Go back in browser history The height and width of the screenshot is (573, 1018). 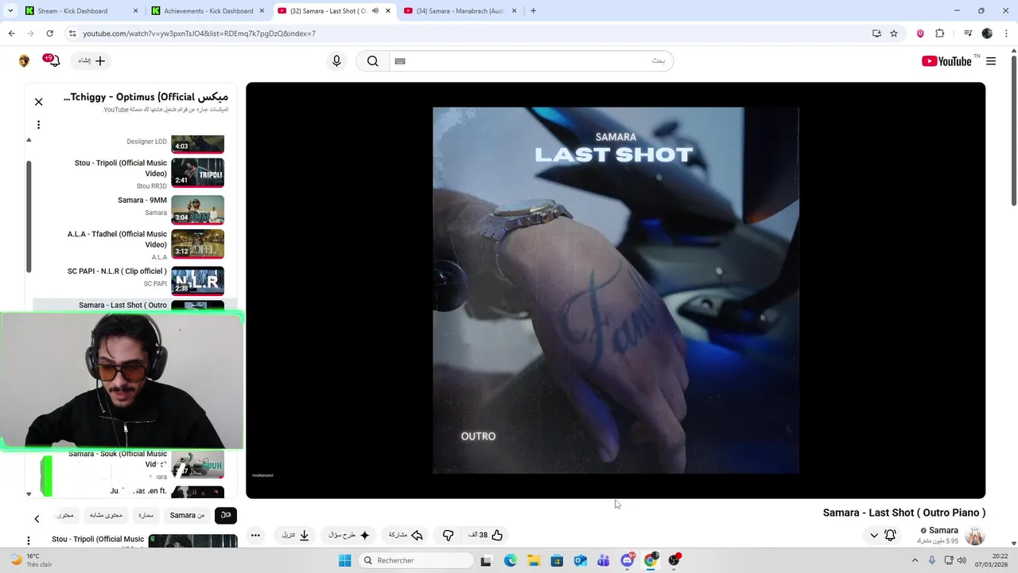(11, 33)
